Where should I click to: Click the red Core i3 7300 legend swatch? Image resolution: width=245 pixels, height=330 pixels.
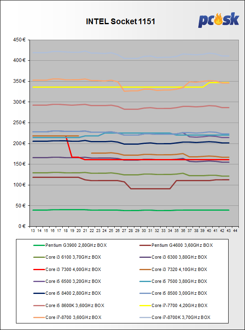point(39,270)
